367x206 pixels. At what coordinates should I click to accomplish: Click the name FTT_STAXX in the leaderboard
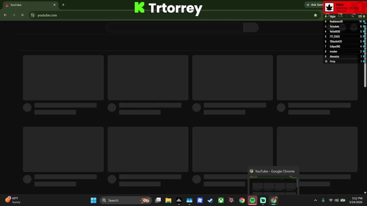335,36
